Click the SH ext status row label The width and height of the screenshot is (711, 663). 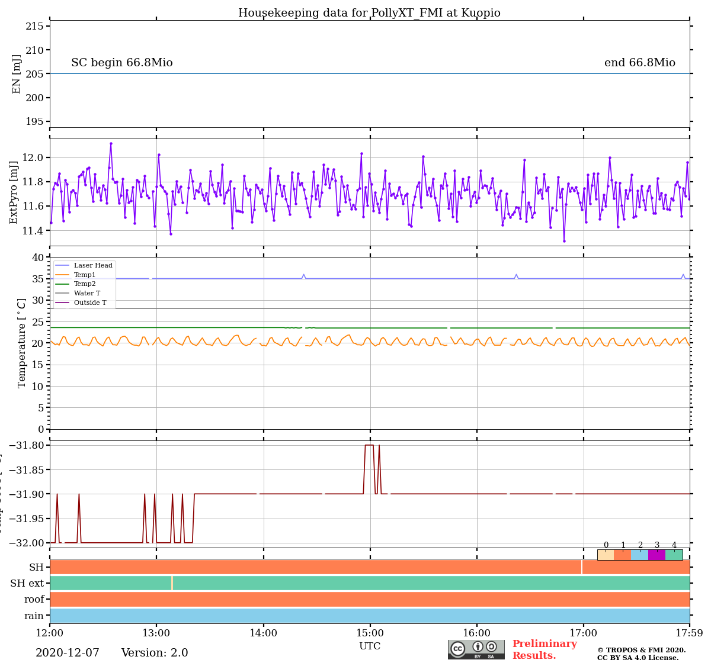pyautogui.click(x=27, y=583)
